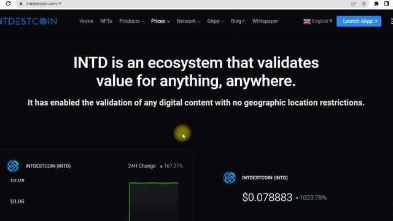393x221 pixels.
Task: Click INTDESTCOIN (INTD) title in chart card
Action: tap(48, 166)
